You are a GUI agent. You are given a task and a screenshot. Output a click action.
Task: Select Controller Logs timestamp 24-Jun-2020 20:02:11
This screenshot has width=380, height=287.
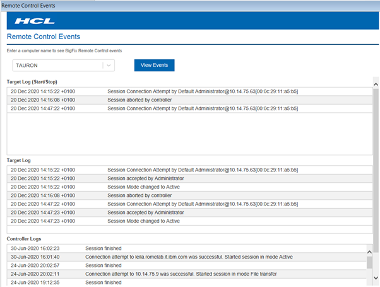click(35, 274)
